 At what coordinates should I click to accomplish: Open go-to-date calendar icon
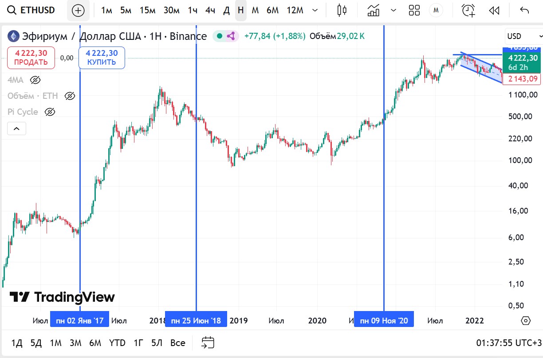[x=208, y=342]
